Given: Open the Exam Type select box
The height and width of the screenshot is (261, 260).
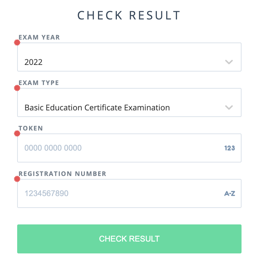Looking at the screenshot, I should tap(129, 102).
